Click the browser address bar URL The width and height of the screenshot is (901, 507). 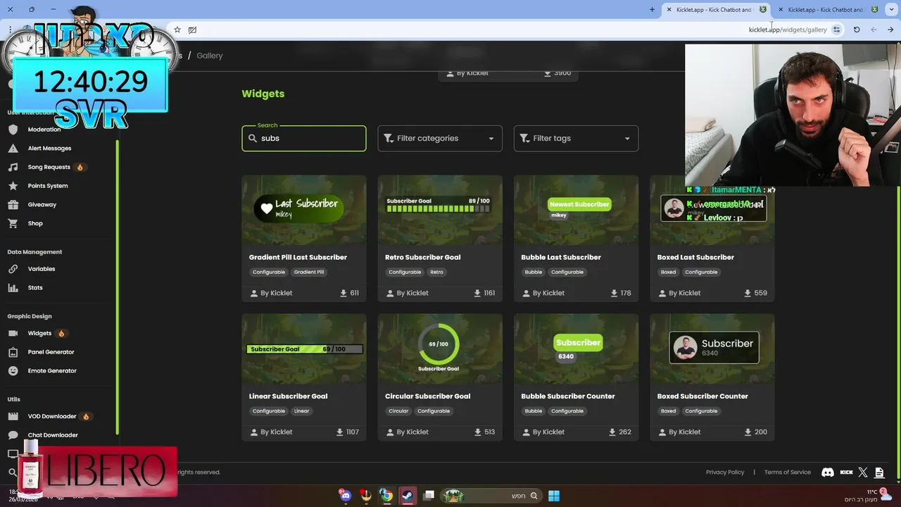tap(788, 30)
